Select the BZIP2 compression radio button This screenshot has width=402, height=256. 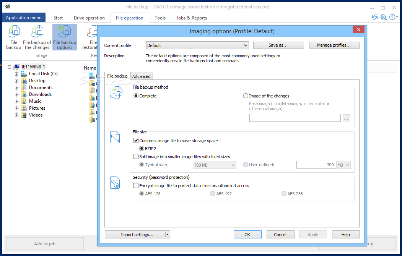point(142,149)
